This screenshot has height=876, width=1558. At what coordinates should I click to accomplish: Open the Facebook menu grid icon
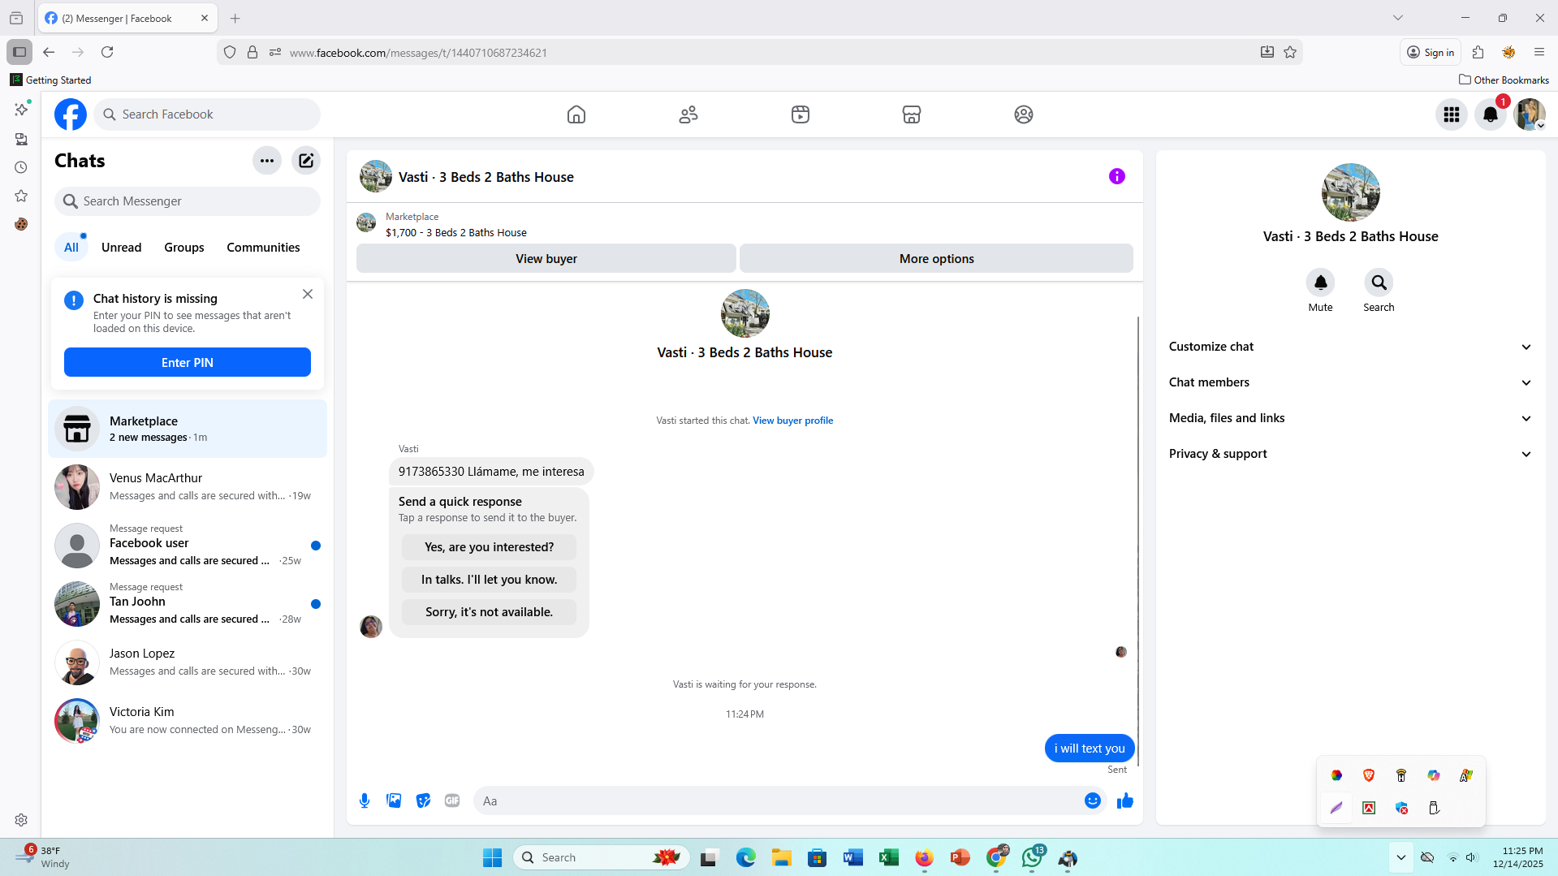(1452, 114)
